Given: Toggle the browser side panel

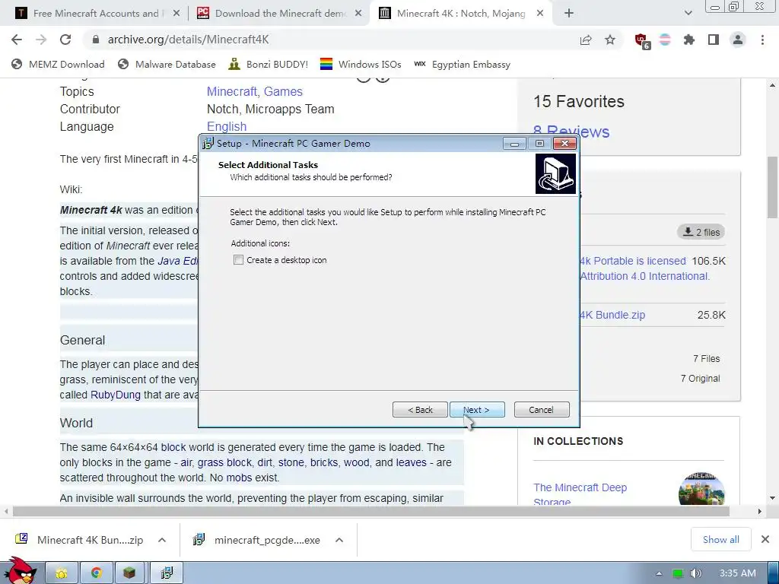Looking at the screenshot, I should coord(714,40).
